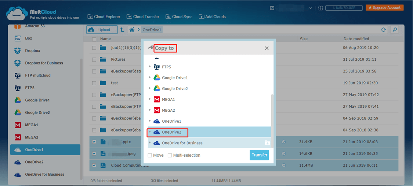Select OneDrive1 in sidebar
This screenshot has height=186, width=413.
pyautogui.click(x=45, y=150)
